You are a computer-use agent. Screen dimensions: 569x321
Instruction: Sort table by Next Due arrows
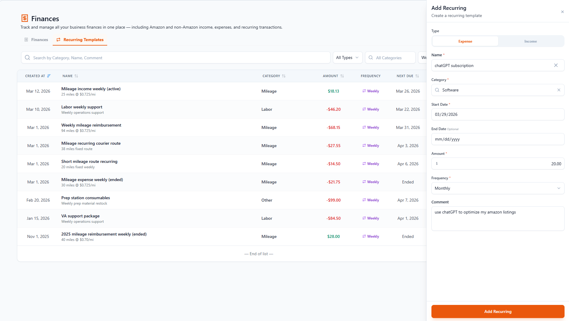pos(417,76)
